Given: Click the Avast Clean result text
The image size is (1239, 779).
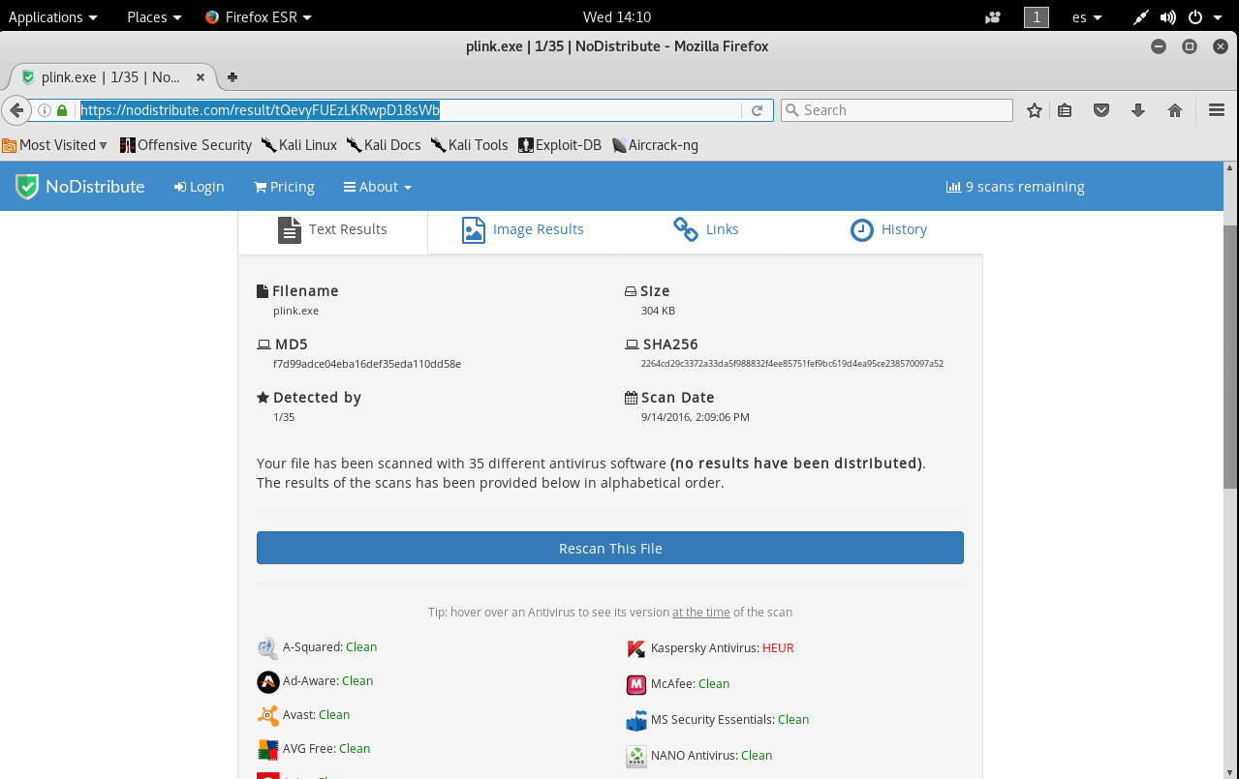Looking at the screenshot, I should pos(334,715).
